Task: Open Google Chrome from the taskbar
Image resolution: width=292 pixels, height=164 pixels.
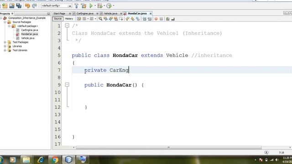Action: (55, 160)
